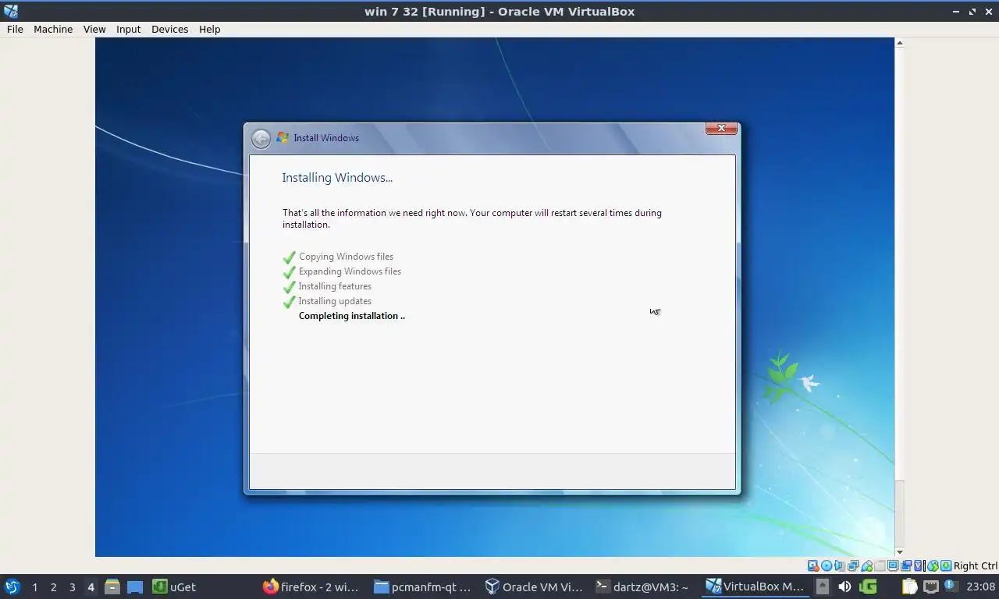Close the Install Windows dialog
Image resolution: width=999 pixels, height=599 pixels.
point(721,128)
